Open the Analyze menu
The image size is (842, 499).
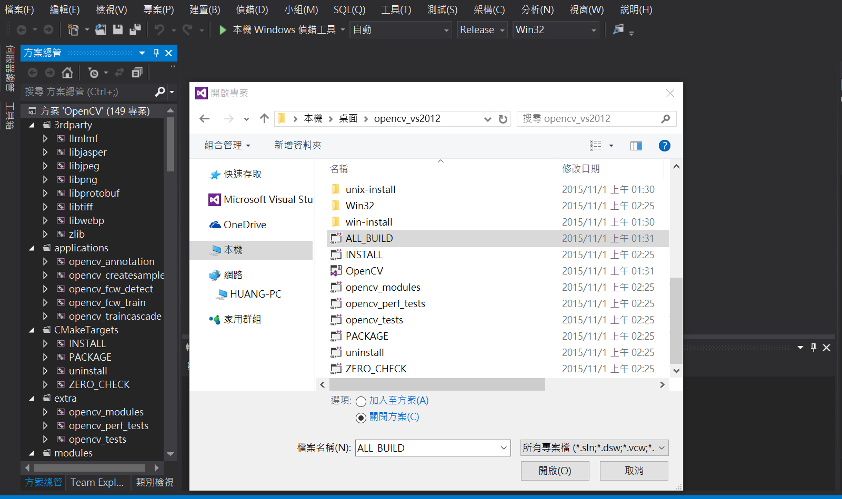pos(537,9)
